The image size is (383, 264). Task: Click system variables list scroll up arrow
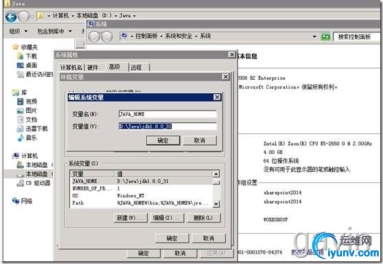click(216, 174)
